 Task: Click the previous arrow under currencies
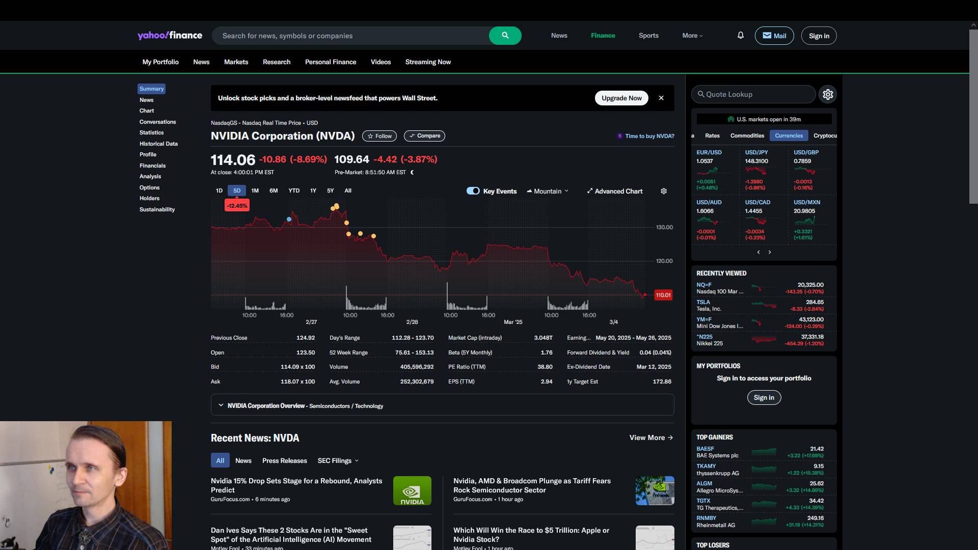(758, 252)
